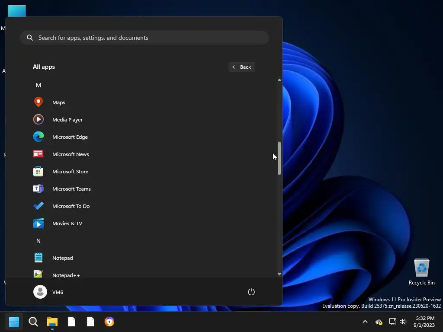The width and height of the screenshot is (443, 332).
Task: Click the VM6 user avatar
Action: (40, 292)
